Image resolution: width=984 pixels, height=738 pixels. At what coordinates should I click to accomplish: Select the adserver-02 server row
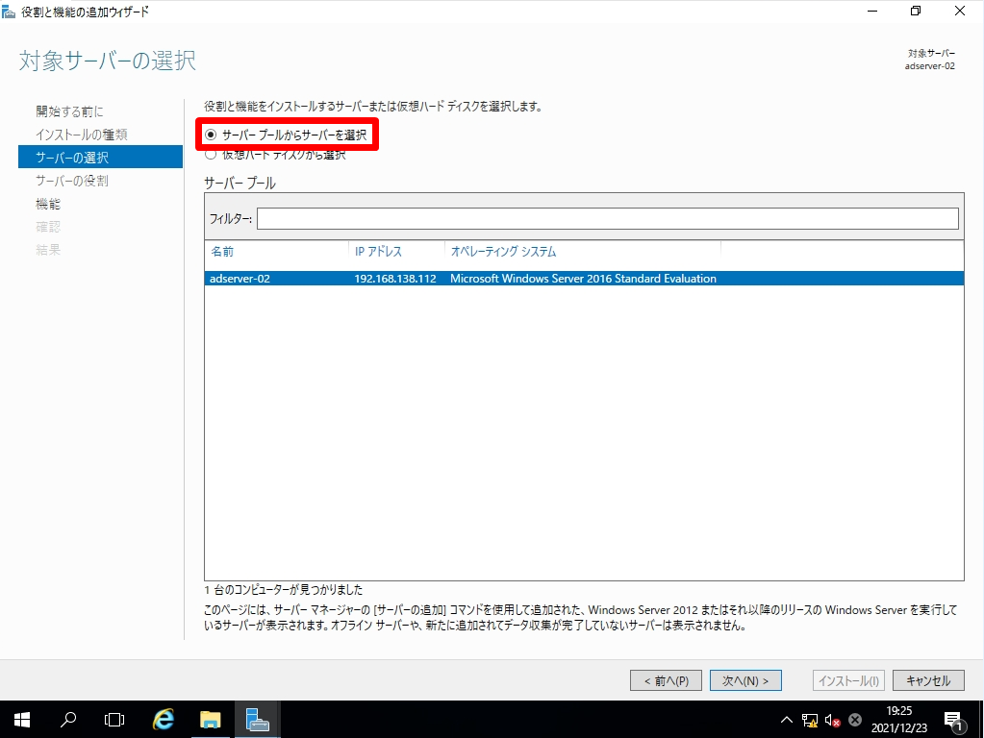(584, 279)
